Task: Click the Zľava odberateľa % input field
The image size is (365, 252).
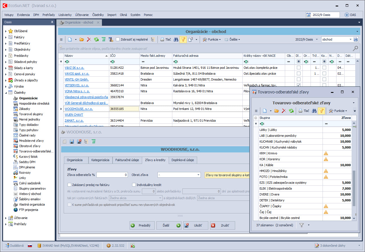Action: (112, 175)
